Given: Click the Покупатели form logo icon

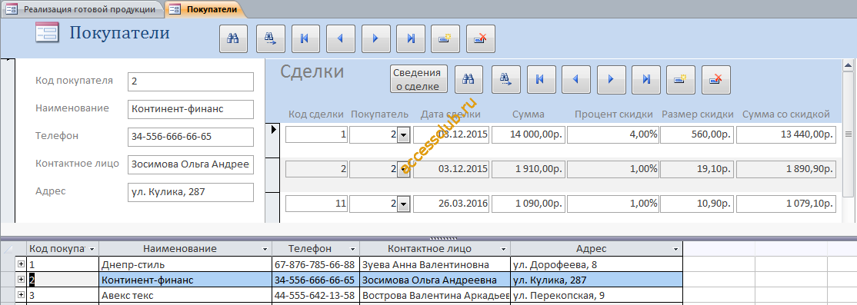Looking at the screenshot, I should pyautogui.click(x=47, y=33).
